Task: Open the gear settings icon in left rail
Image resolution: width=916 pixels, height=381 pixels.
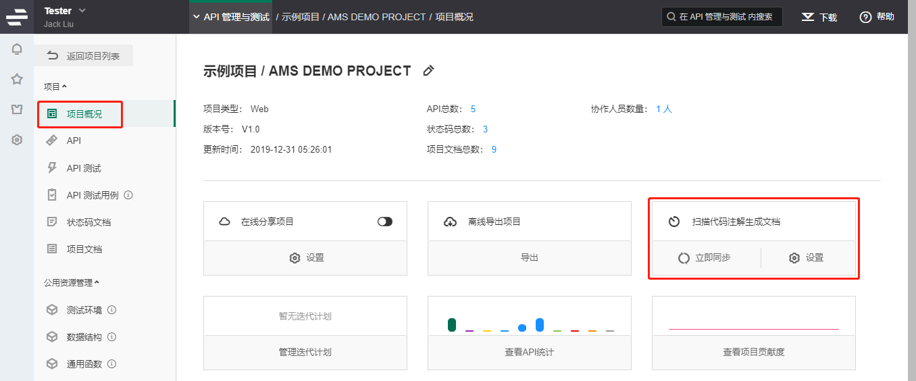Action: coord(17,140)
